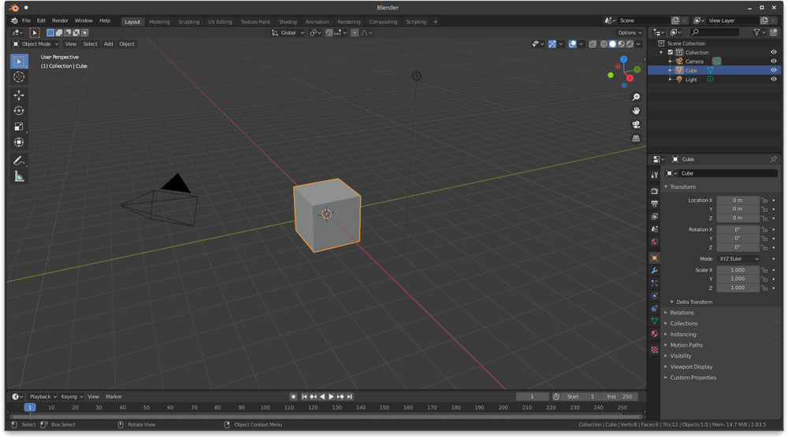788x437 pixels.
Task: Switch perspective/orthographic grid icon
Action: click(636, 138)
